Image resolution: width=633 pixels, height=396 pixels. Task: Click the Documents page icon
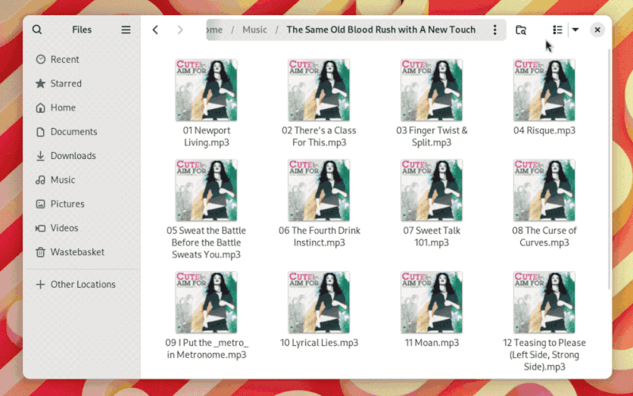pos(40,132)
